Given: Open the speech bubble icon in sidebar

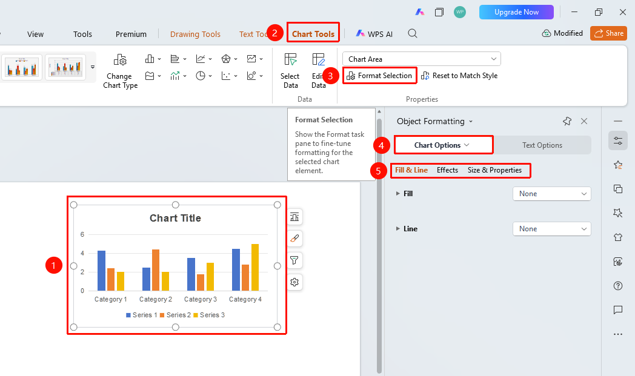Looking at the screenshot, I should (x=618, y=310).
